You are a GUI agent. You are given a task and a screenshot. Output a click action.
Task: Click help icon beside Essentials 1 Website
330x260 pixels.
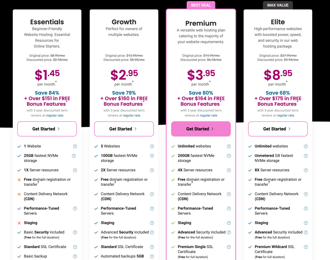tap(75, 147)
